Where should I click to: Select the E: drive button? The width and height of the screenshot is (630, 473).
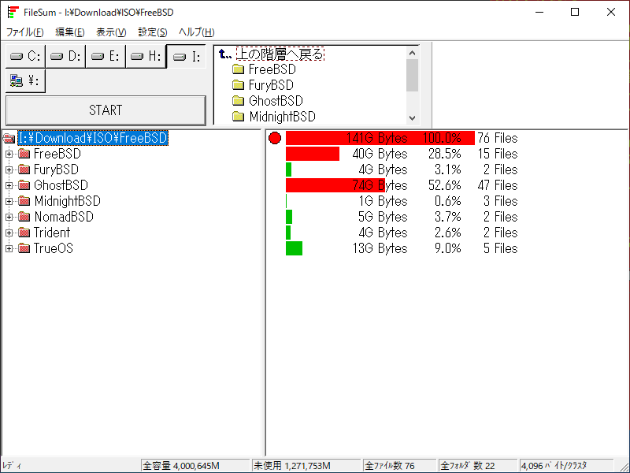pos(106,56)
